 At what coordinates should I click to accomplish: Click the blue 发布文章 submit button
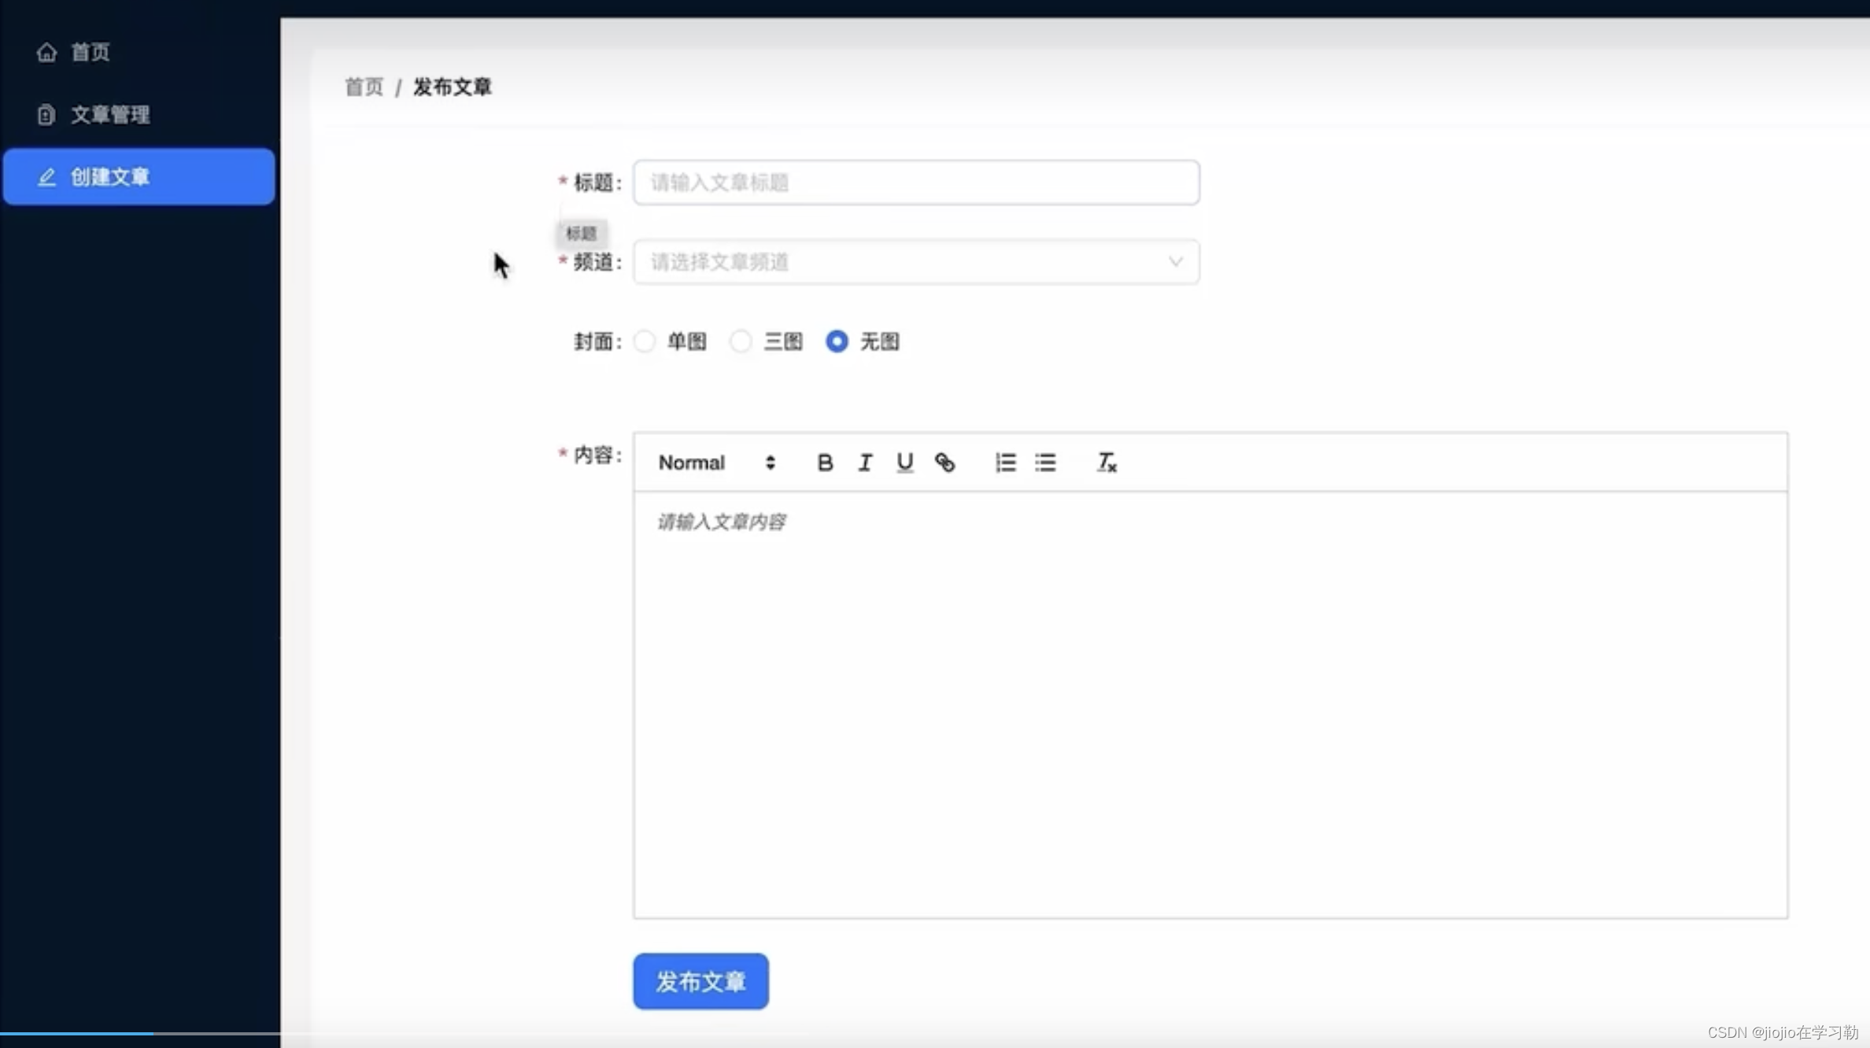pos(700,981)
